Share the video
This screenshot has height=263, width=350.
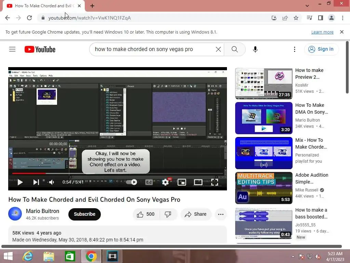point(196,214)
